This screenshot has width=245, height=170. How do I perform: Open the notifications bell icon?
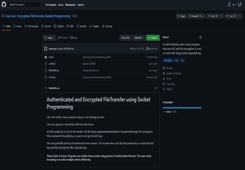(x=229, y=5)
